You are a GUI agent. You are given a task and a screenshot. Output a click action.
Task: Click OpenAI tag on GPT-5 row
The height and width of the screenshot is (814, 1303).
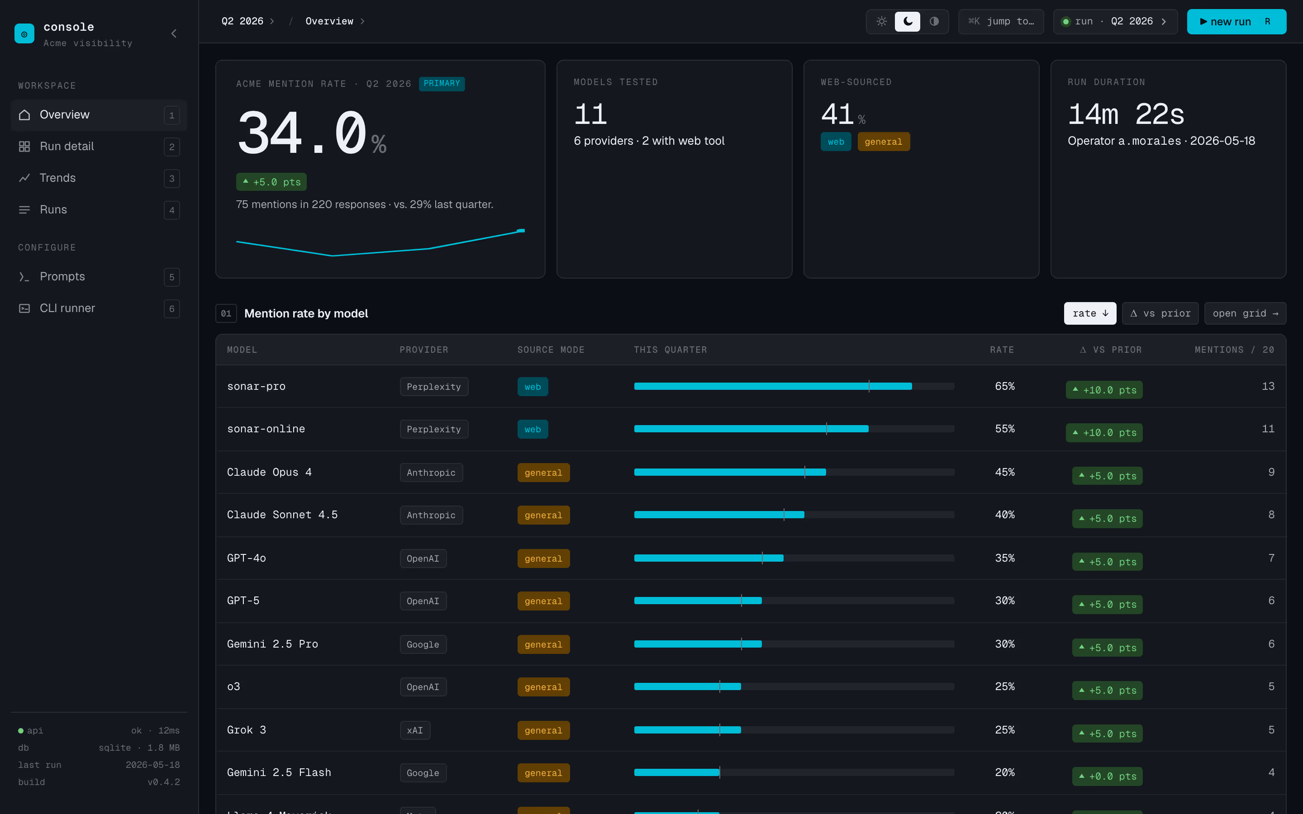423,601
